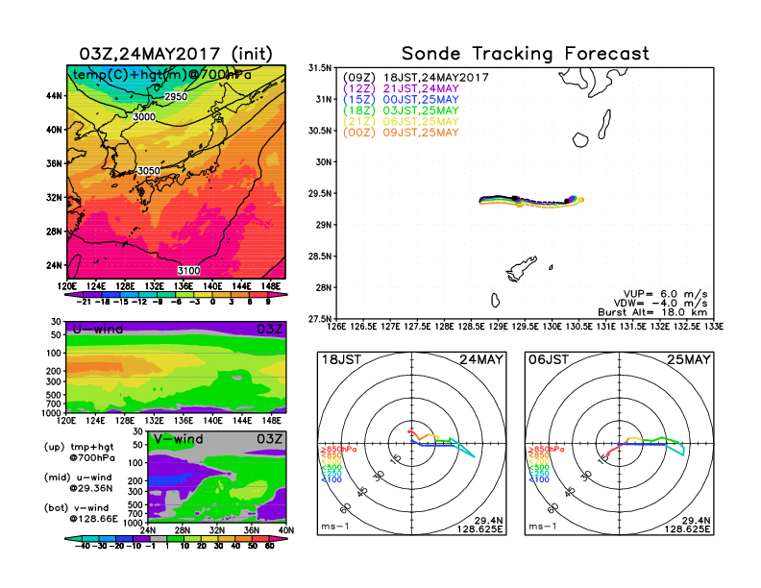Click the "Sonde Tracking Forecast" heading
This screenshot has width=761, height=588.
click(x=526, y=54)
